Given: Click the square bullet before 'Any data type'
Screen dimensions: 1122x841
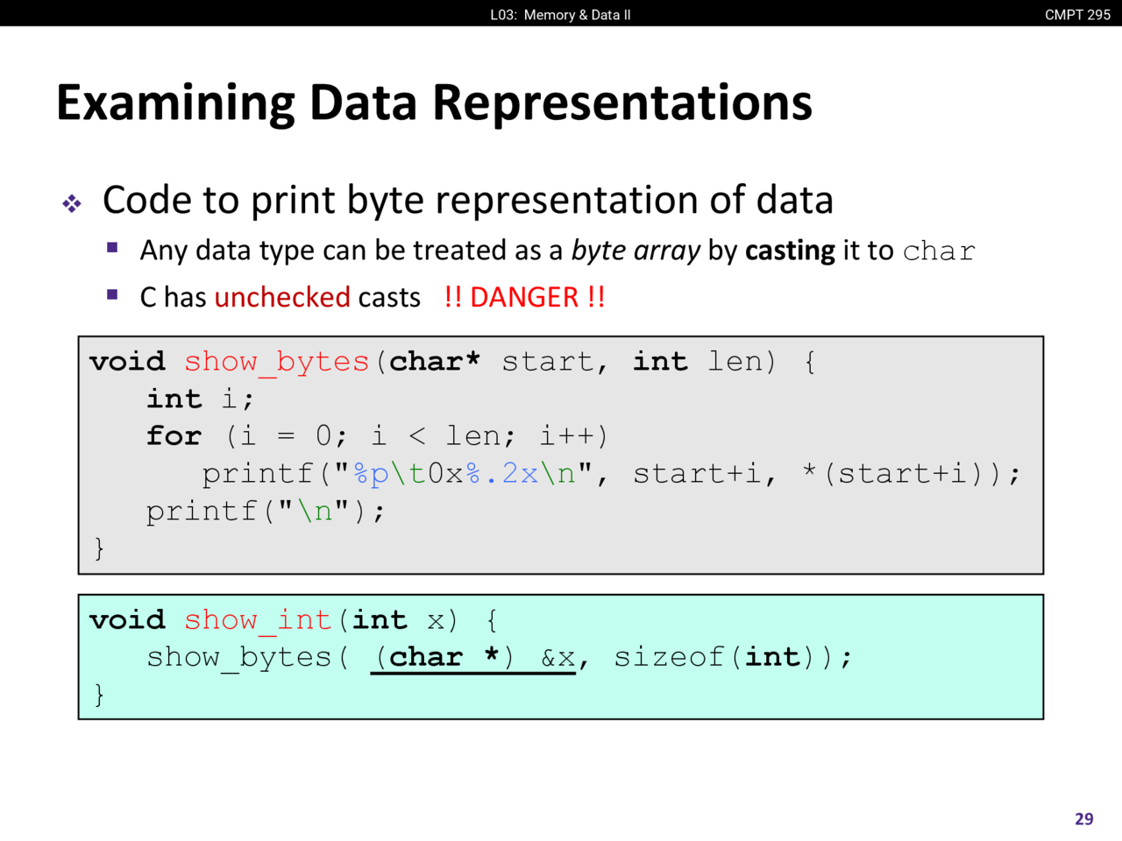Looking at the screenshot, I should [x=112, y=248].
